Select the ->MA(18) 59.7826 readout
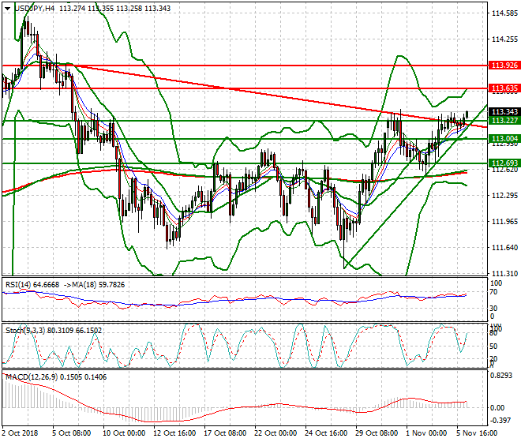 point(94,285)
